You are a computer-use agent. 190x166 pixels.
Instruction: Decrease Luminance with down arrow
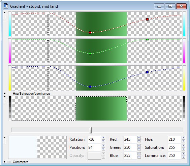pos(184,157)
